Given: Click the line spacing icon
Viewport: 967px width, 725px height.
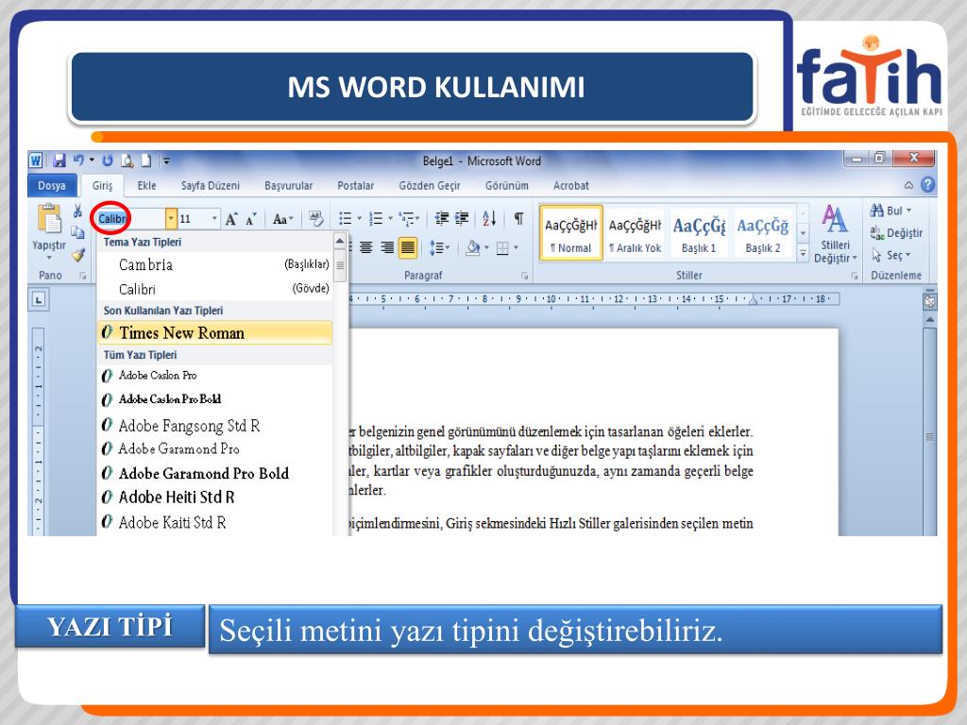Looking at the screenshot, I should click(436, 248).
